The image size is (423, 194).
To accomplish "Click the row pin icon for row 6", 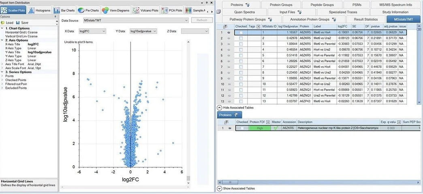I will 229,61.
